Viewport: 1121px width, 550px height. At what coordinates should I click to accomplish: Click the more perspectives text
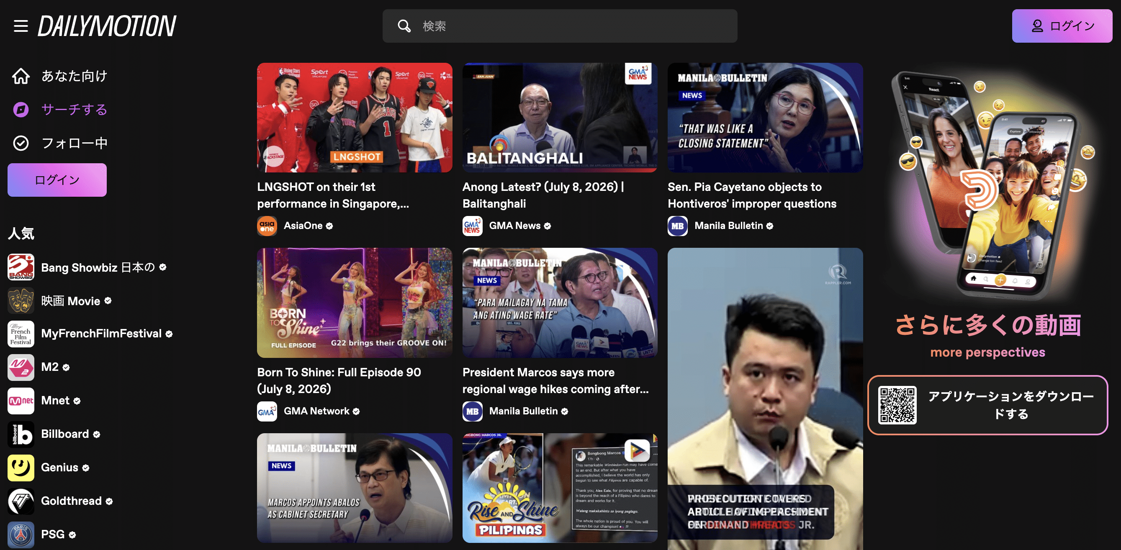(988, 352)
